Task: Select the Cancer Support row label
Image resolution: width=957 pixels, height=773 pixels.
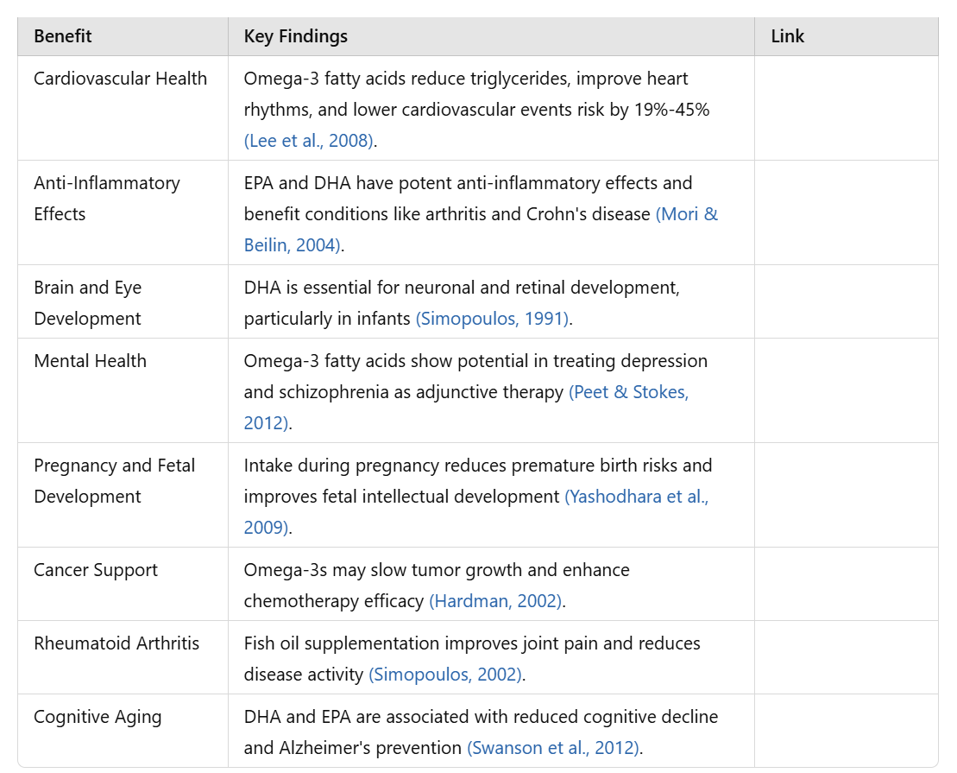Action: click(96, 570)
